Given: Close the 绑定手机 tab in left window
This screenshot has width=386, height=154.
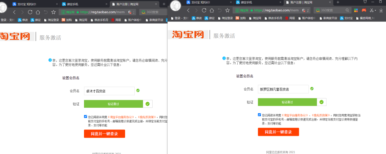Looking at the screenshot, I should 106,4.
